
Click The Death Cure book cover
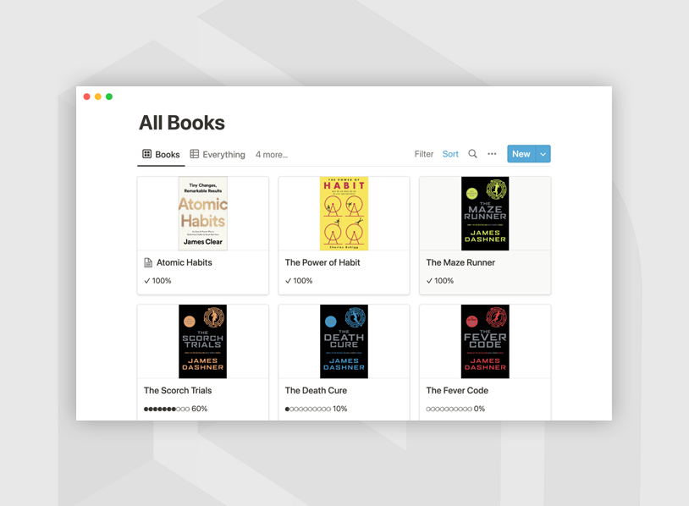click(344, 341)
